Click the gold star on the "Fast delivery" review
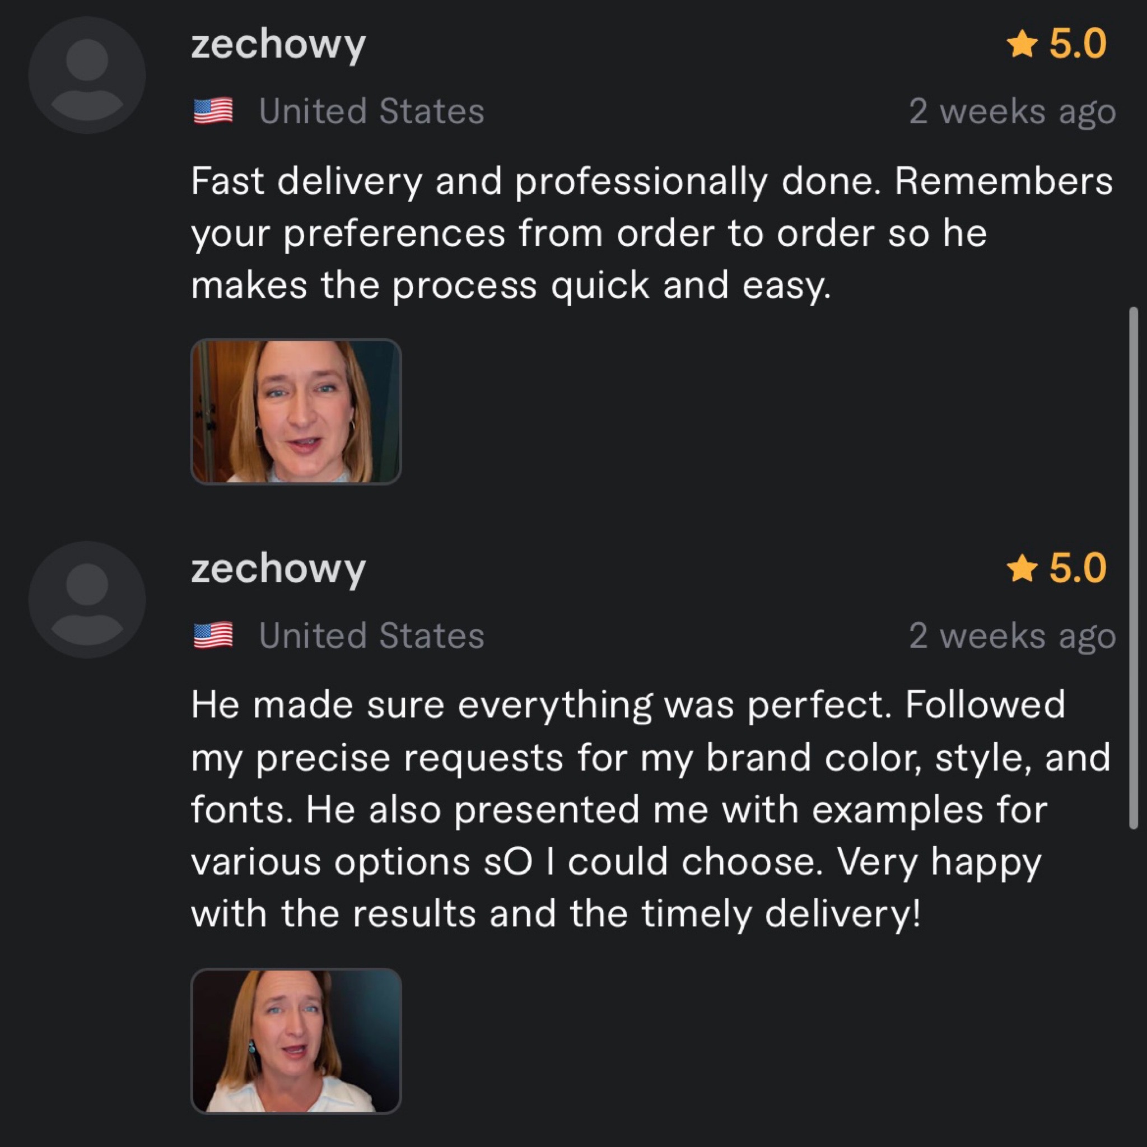Image resolution: width=1147 pixels, height=1147 pixels. click(1022, 45)
